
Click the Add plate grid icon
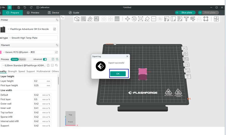[x=83, y=19]
